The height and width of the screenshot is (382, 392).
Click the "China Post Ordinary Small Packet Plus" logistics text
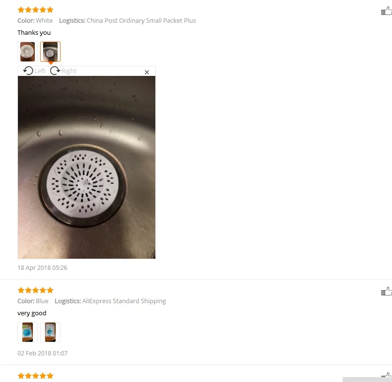pyautogui.click(x=141, y=20)
